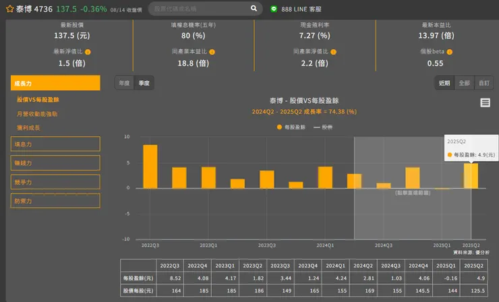Click the favorite star icon beside 泰博
Image resolution: width=499 pixels, height=302 pixels.
[10, 9]
